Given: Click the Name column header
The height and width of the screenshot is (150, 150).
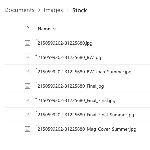Looking at the screenshot, I should tap(44, 29).
